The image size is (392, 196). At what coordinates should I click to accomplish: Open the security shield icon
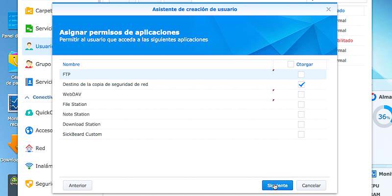[x=29, y=184]
